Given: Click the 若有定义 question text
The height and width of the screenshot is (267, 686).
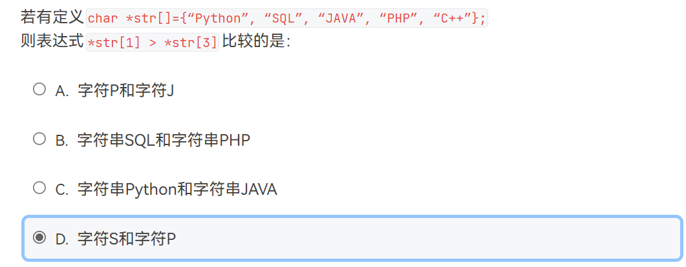Looking at the screenshot, I should (x=52, y=17).
